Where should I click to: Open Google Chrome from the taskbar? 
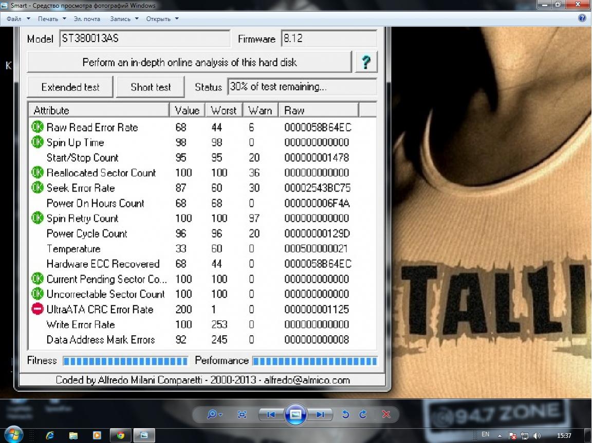pyautogui.click(x=120, y=435)
